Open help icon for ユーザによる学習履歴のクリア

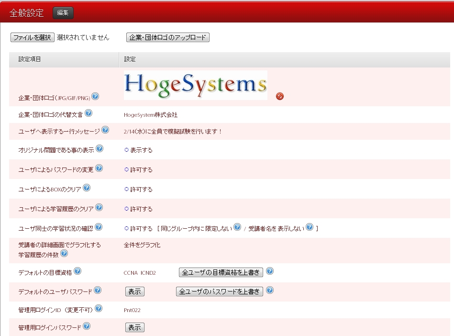tap(99, 207)
